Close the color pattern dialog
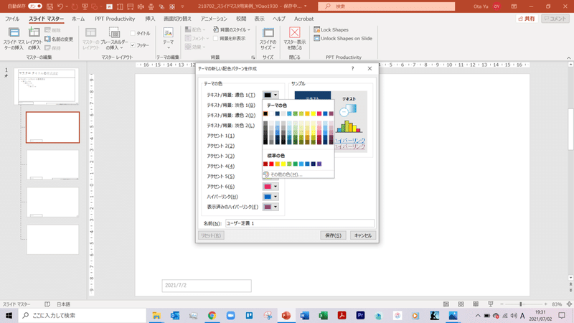This screenshot has width=574, height=323. (370, 68)
